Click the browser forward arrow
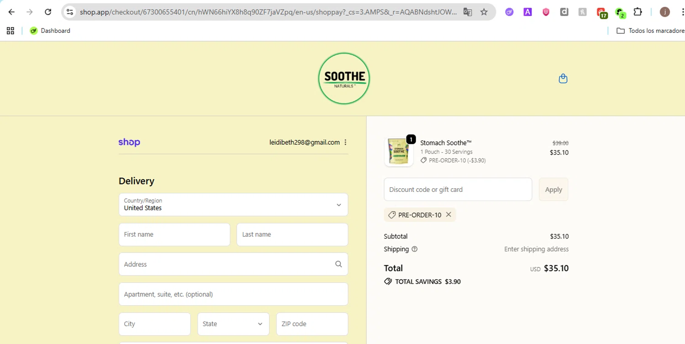The height and width of the screenshot is (344, 685). [30, 12]
